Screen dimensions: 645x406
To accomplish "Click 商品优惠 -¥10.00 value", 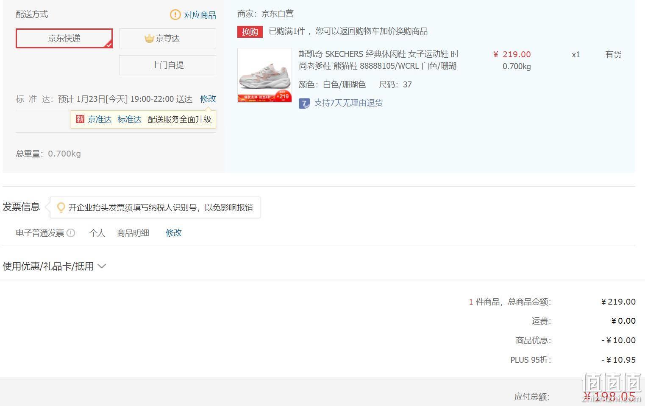I will coord(618,340).
